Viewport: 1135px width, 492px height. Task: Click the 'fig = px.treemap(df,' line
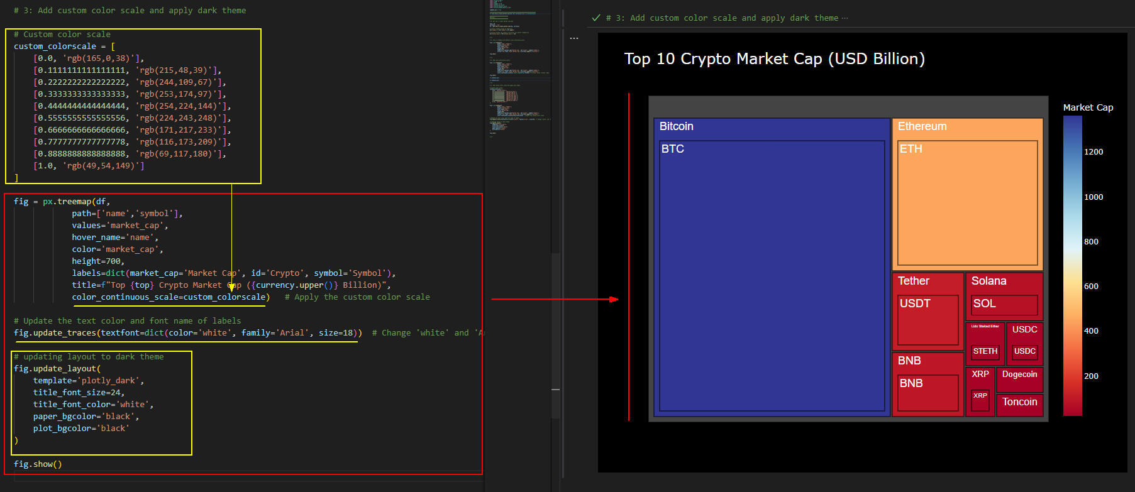click(x=62, y=202)
